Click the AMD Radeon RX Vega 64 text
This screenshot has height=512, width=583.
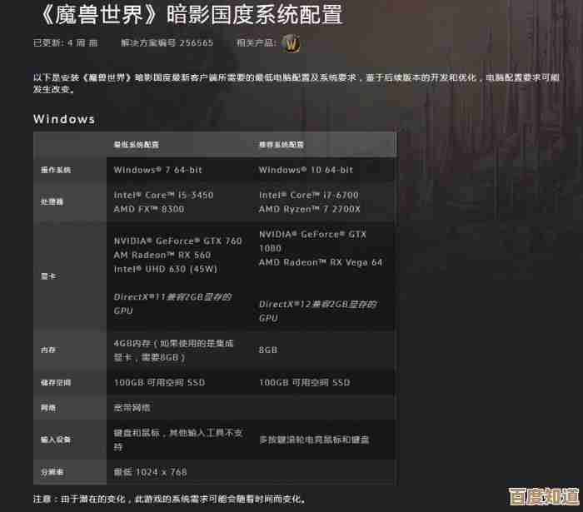coord(321,262)
